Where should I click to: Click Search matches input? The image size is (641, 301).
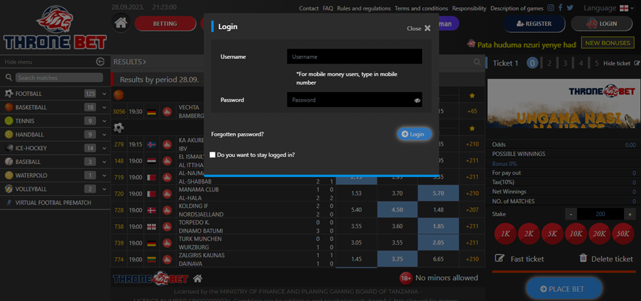tap(59, 77)
